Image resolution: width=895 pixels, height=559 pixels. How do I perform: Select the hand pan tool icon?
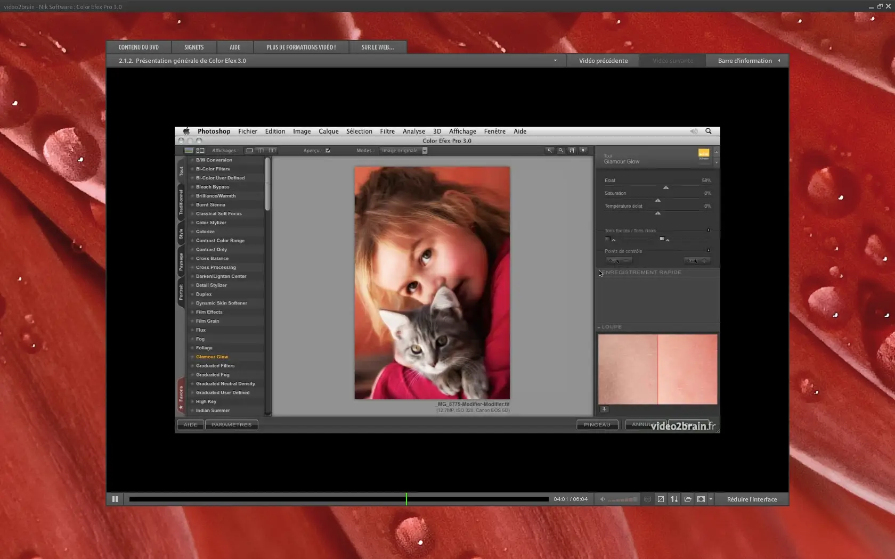tap(572, 151)
